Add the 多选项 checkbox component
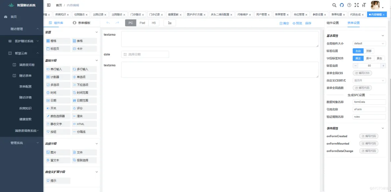Viewport: 391px width, 192px height. click(x=58, y=85)
